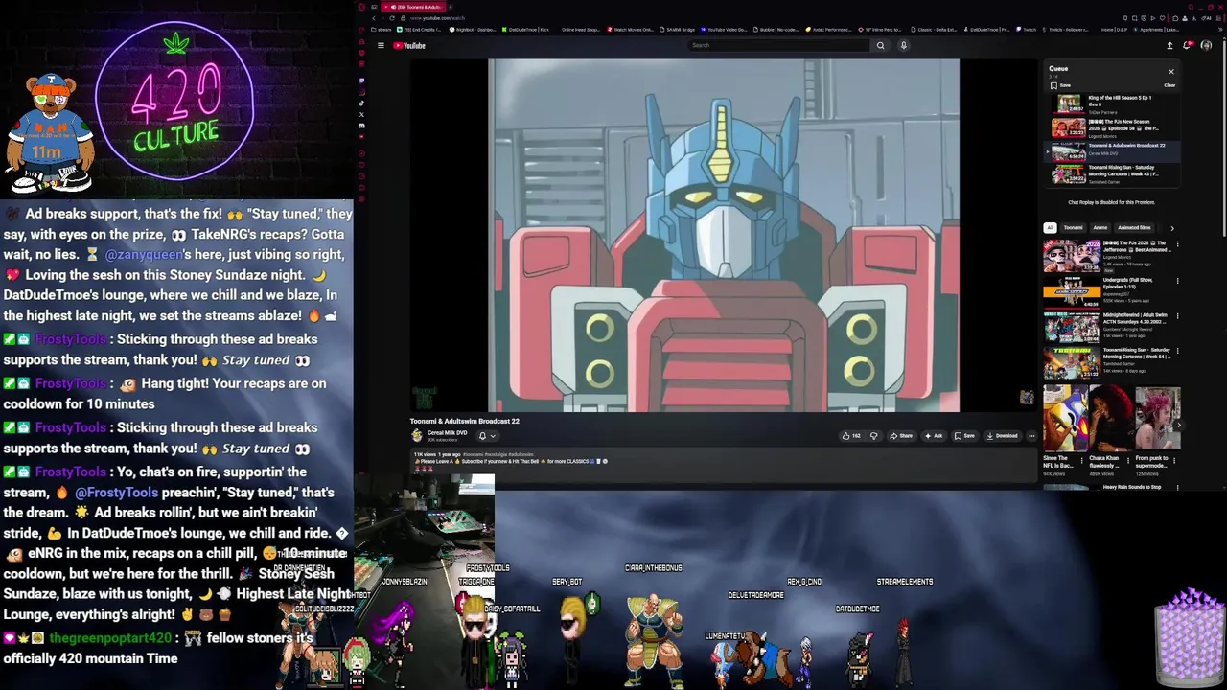
Task: Start voice search with the microphone icon
Action: [903, 45]
